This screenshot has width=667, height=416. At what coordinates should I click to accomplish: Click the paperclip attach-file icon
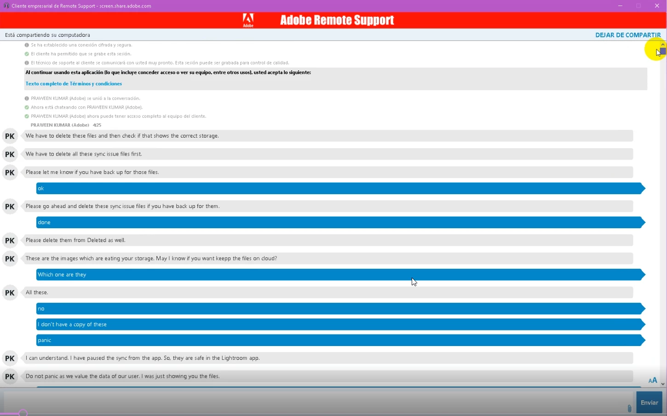pos(629,408)
